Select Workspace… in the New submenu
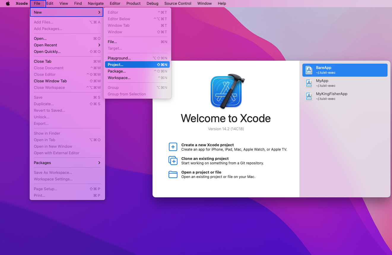This screenshot has height=255, width=392. coord(137,78)
